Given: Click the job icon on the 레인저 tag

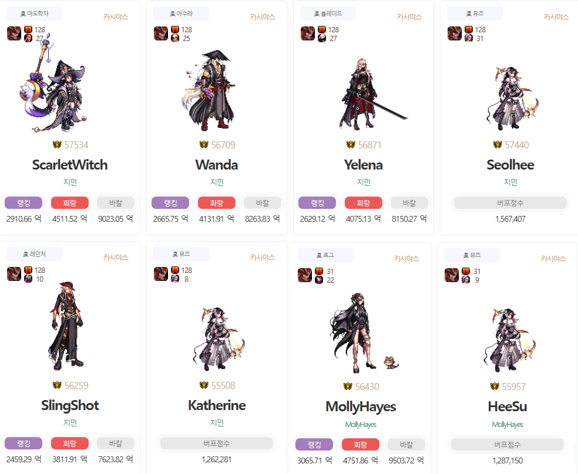Looking at the screenshot, I should click(25, 254).
